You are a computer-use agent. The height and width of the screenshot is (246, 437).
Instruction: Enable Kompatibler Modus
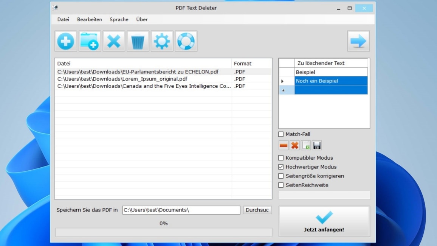click(x=281, y=158)
